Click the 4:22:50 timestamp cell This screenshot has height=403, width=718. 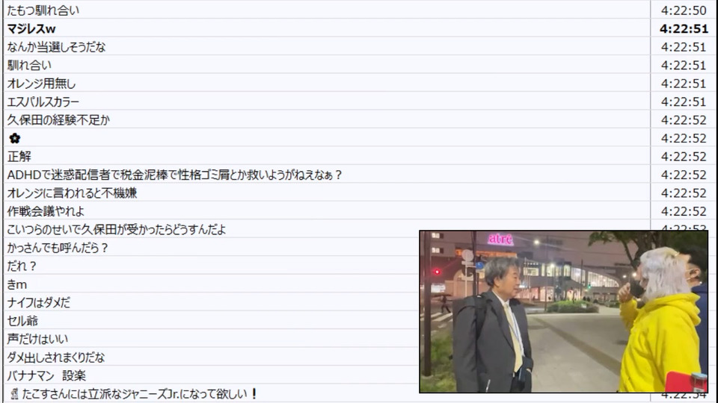pos(684,10)
